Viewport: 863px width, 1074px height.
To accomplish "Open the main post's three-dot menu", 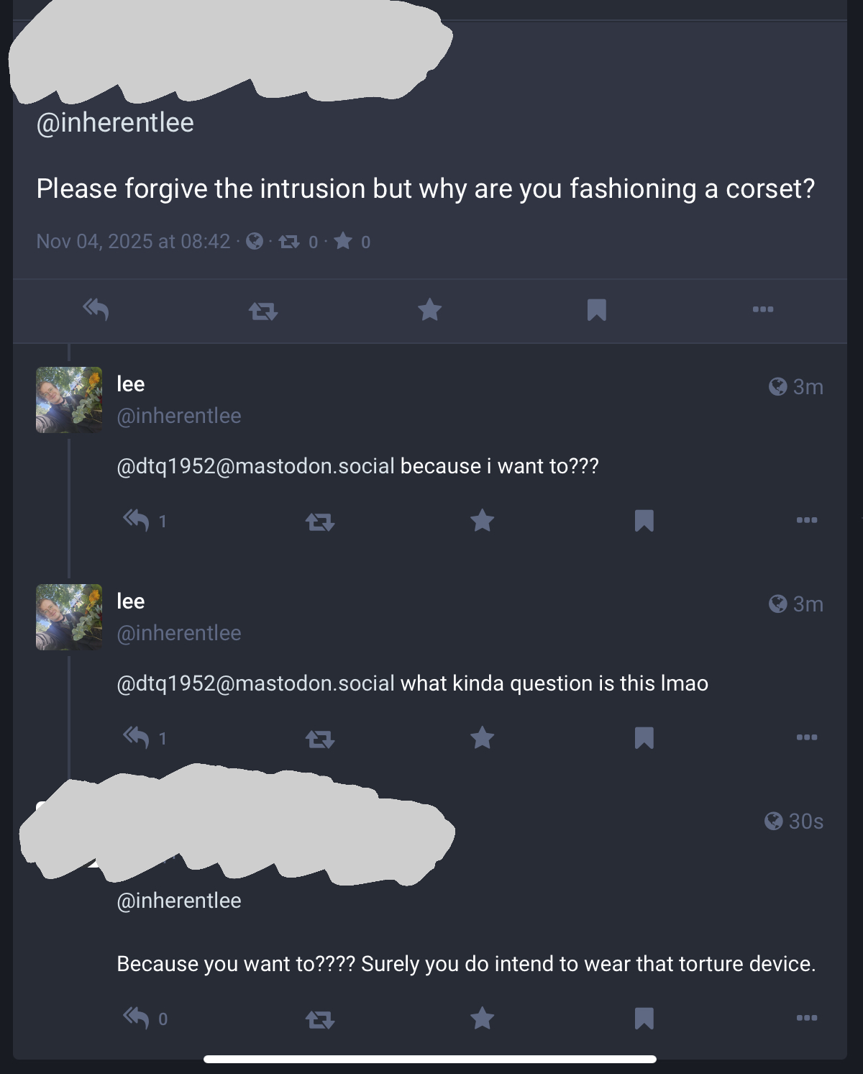I will [762, 309].
